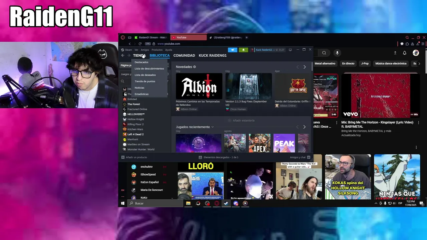Select Metal alternativo YouTube chip
The image size is (427, 240).
click(x=325, y=63)
